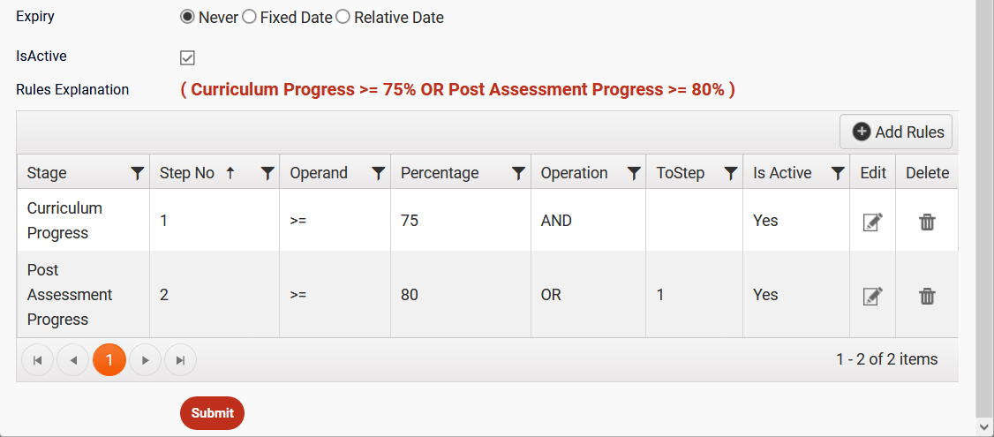Image resolution: width=994 pixels, height=437 pixels.
Task: Edit the Post Assessment Progress rule
Action: click(x=872, y=296)
